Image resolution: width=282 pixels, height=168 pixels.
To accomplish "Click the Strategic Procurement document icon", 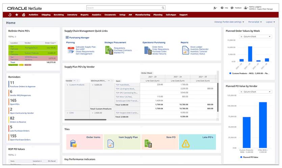I will (x=109, y=50).
